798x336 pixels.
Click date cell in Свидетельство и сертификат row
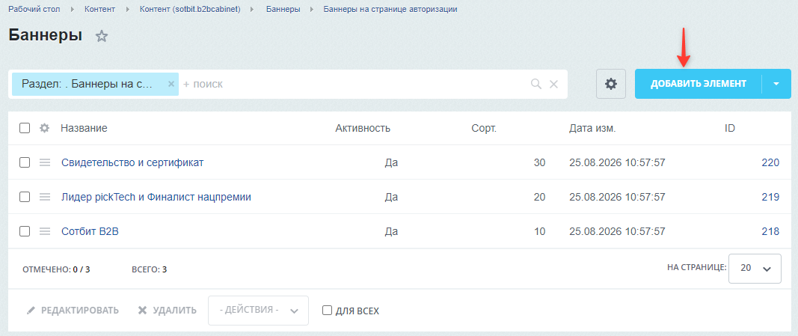tap(617, 162)
